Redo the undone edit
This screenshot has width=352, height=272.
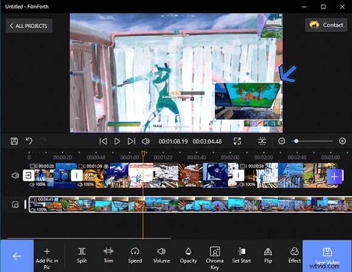pos(43,141)
